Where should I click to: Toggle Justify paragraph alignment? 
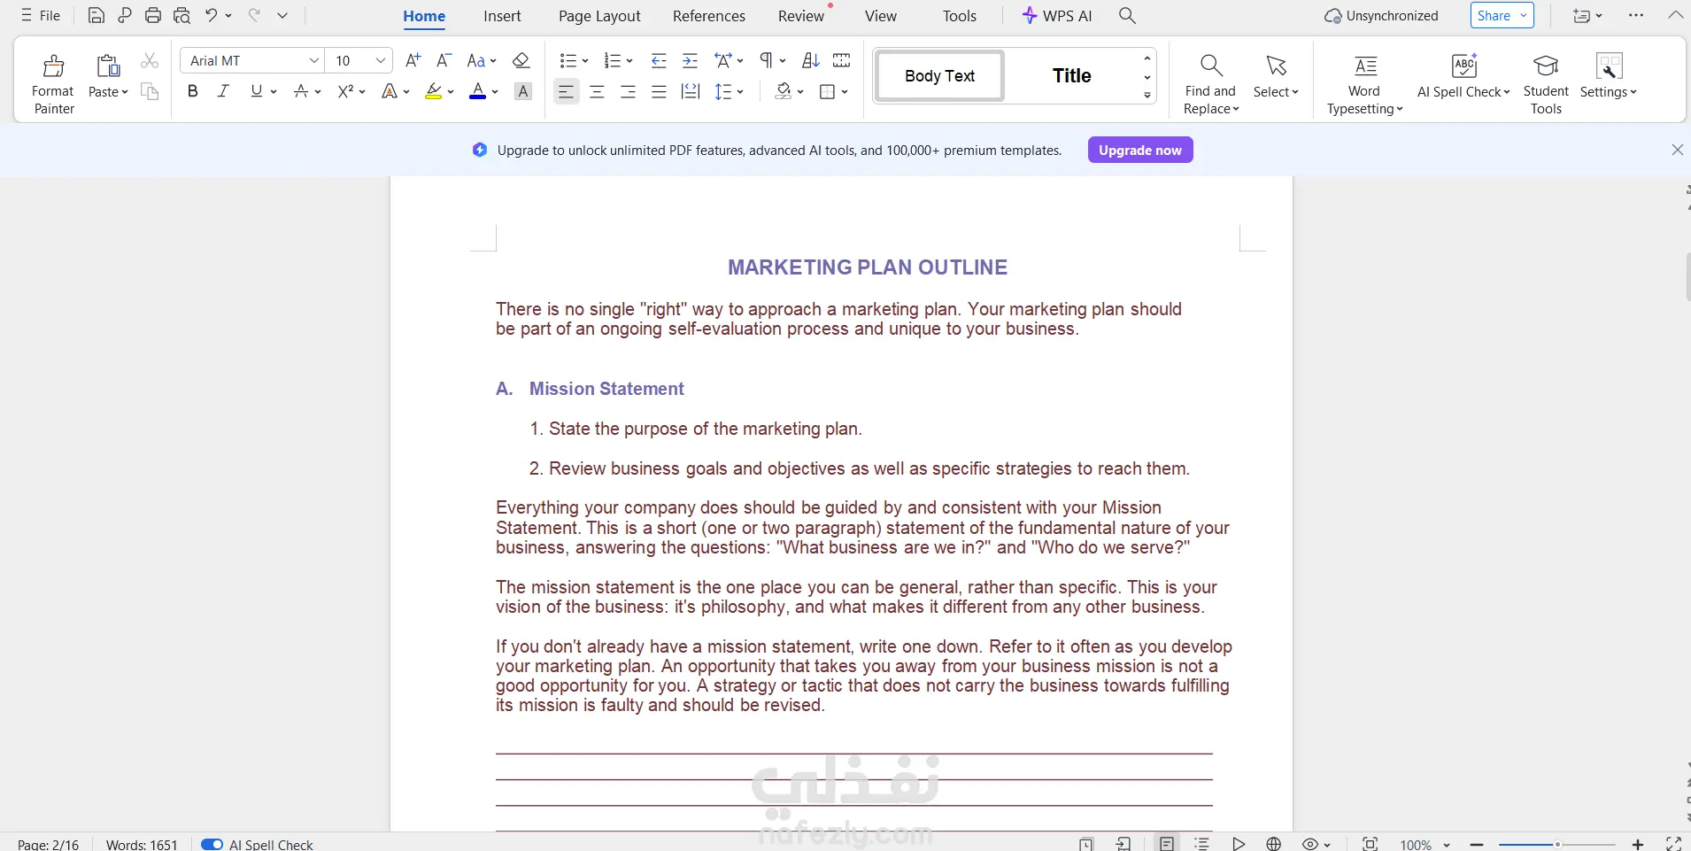659,91
